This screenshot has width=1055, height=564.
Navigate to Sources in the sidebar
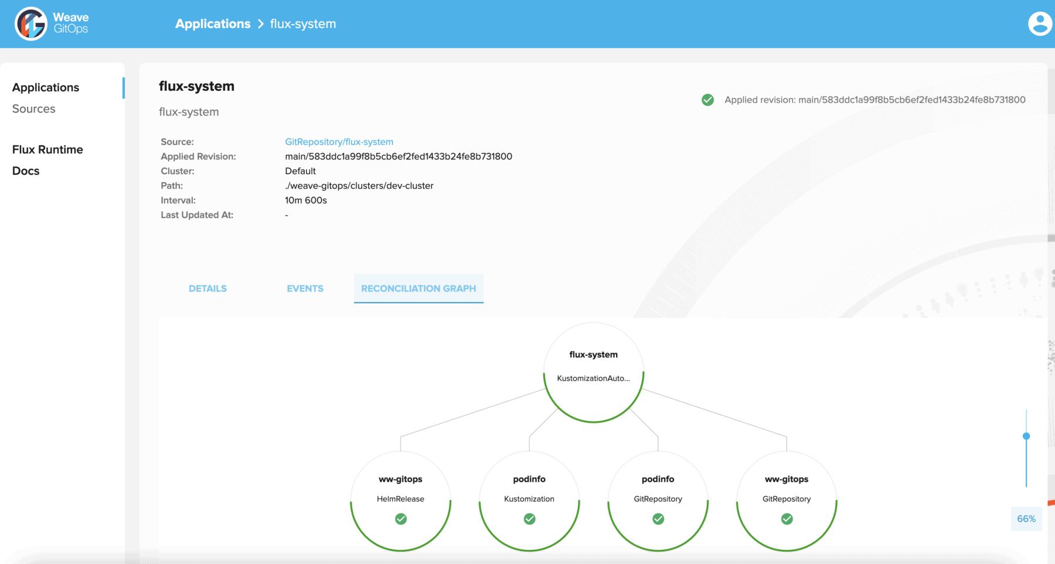point(33,108)
